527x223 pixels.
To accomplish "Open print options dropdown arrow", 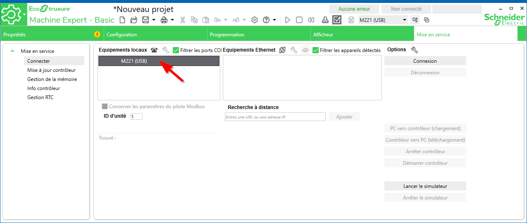I will point(172,20).
